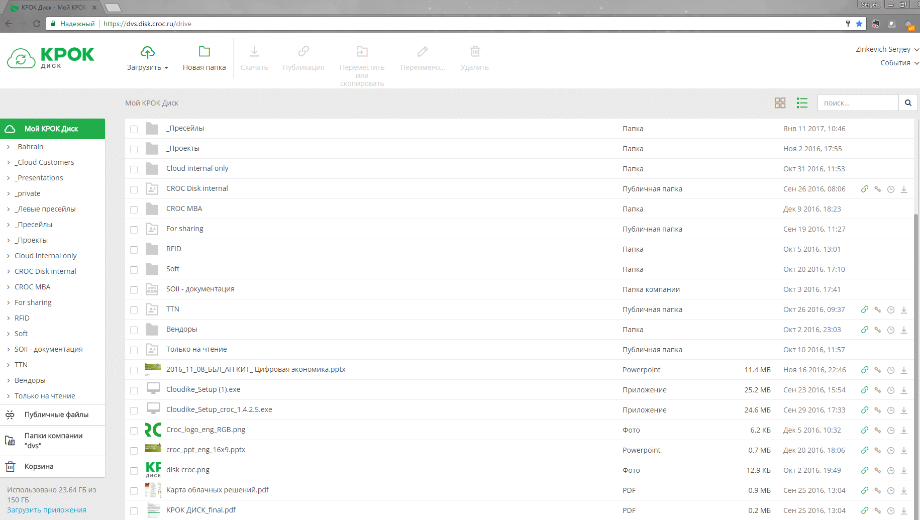920x520 pixels.
Task: Expand _Левые пресейлы tree node
Action: (x=9, y=209)
